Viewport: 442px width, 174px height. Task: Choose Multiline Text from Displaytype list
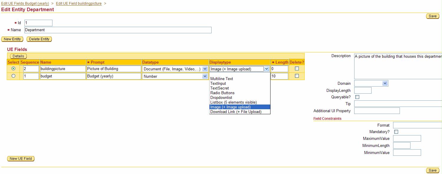[x=222, y=79]
